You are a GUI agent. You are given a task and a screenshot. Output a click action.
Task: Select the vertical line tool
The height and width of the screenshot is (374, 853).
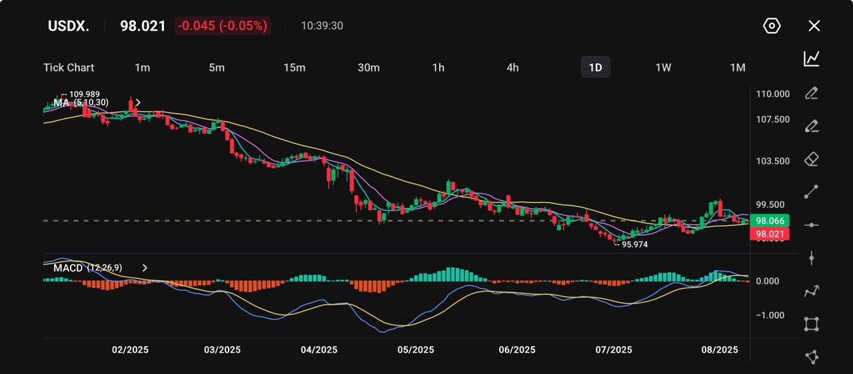click(x=811, y=258)
